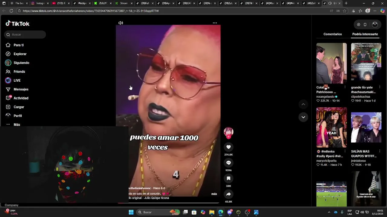387x217 pixels.
Task: Open the Stream browser tab
Action: click(124, 3)
